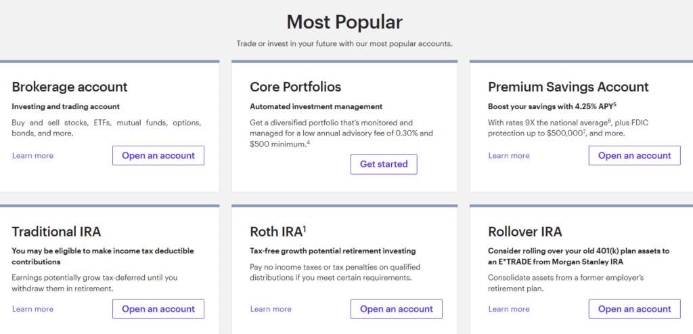The height and width of the screenshot is (334, 693).
Task: Learn more about Rollover IRA
Action: (509, 309)
